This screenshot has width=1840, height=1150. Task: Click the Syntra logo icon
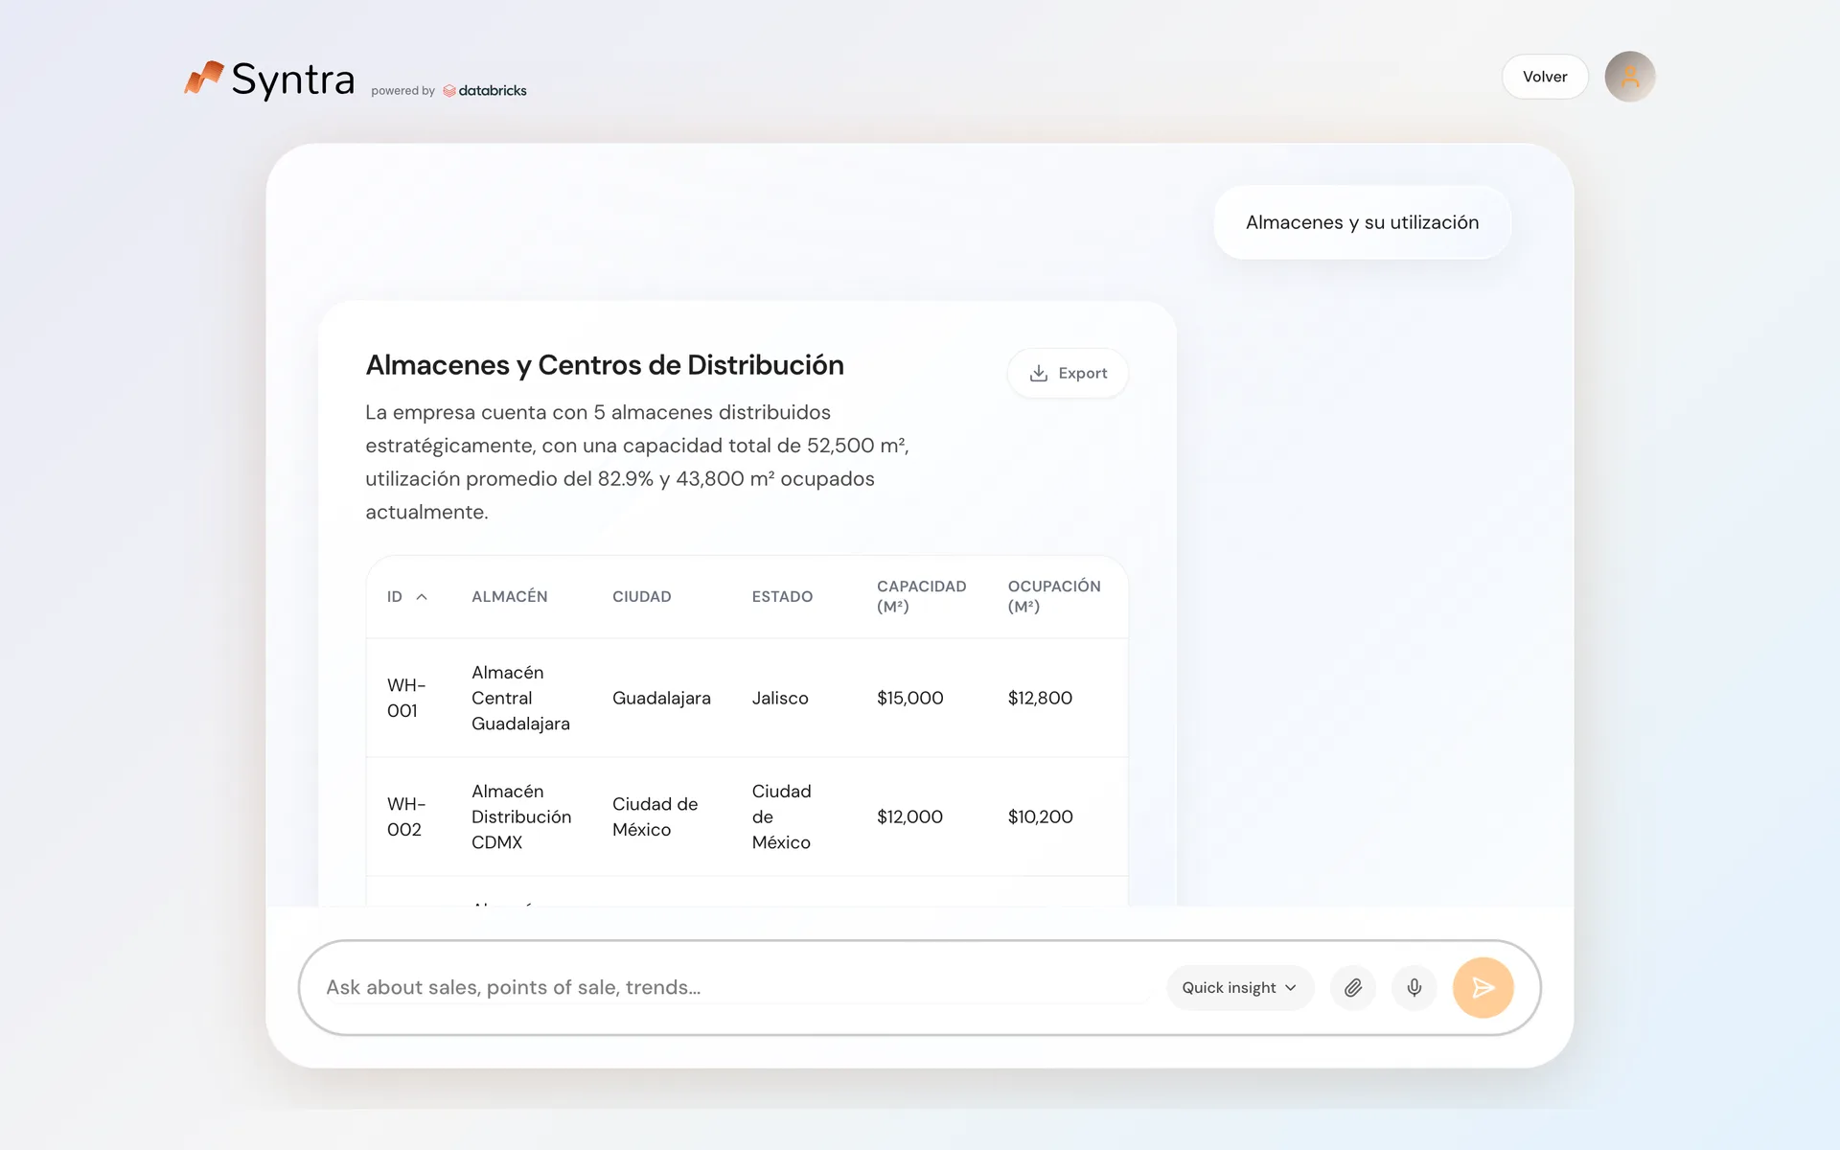click(x=204, y=78)
